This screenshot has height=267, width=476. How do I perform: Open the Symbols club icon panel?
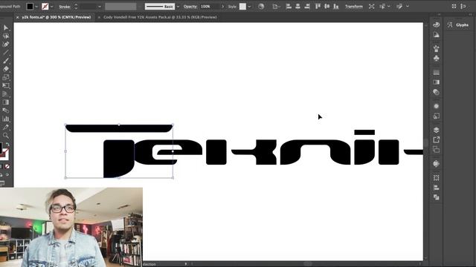point(437,58)
